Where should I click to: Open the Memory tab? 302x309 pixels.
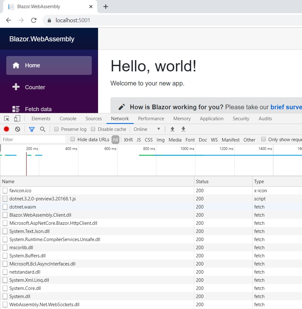182,119
